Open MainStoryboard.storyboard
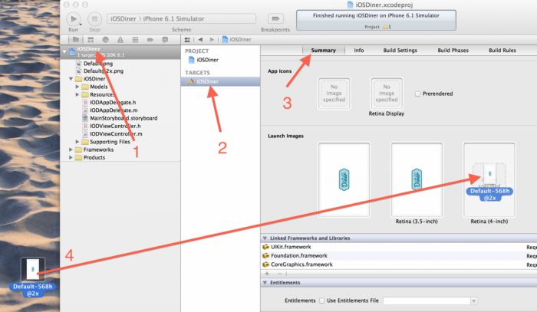The height and width of the screenshot is (312, 537). 124,118
